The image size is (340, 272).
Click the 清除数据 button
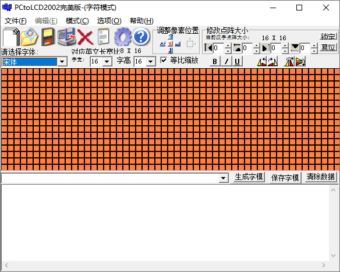[x=320, y=177]
